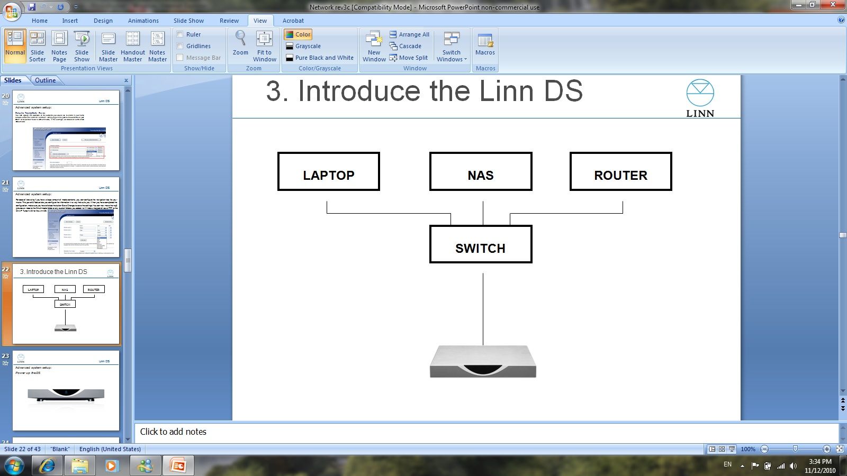The height and width of the screenshot is (476, 847).
Task: Enable the Ruler checkbox
Action: 180,34
